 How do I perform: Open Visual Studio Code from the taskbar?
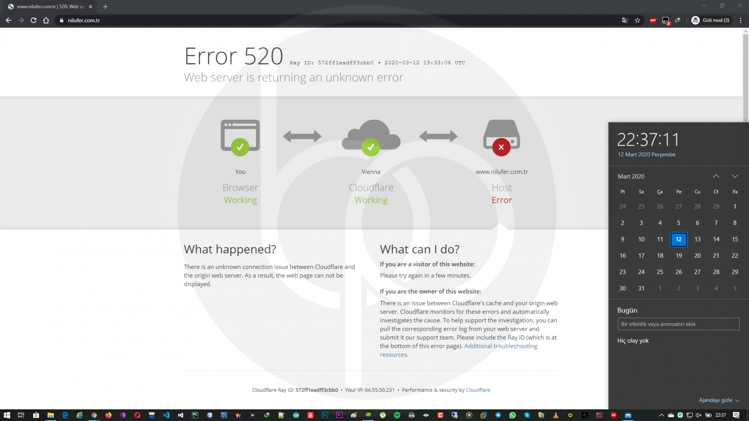(166, 415)
